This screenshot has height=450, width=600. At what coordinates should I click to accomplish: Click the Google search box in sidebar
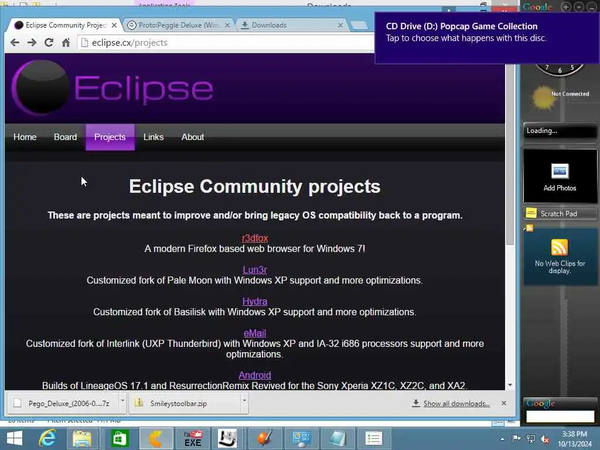pos(560,416)
